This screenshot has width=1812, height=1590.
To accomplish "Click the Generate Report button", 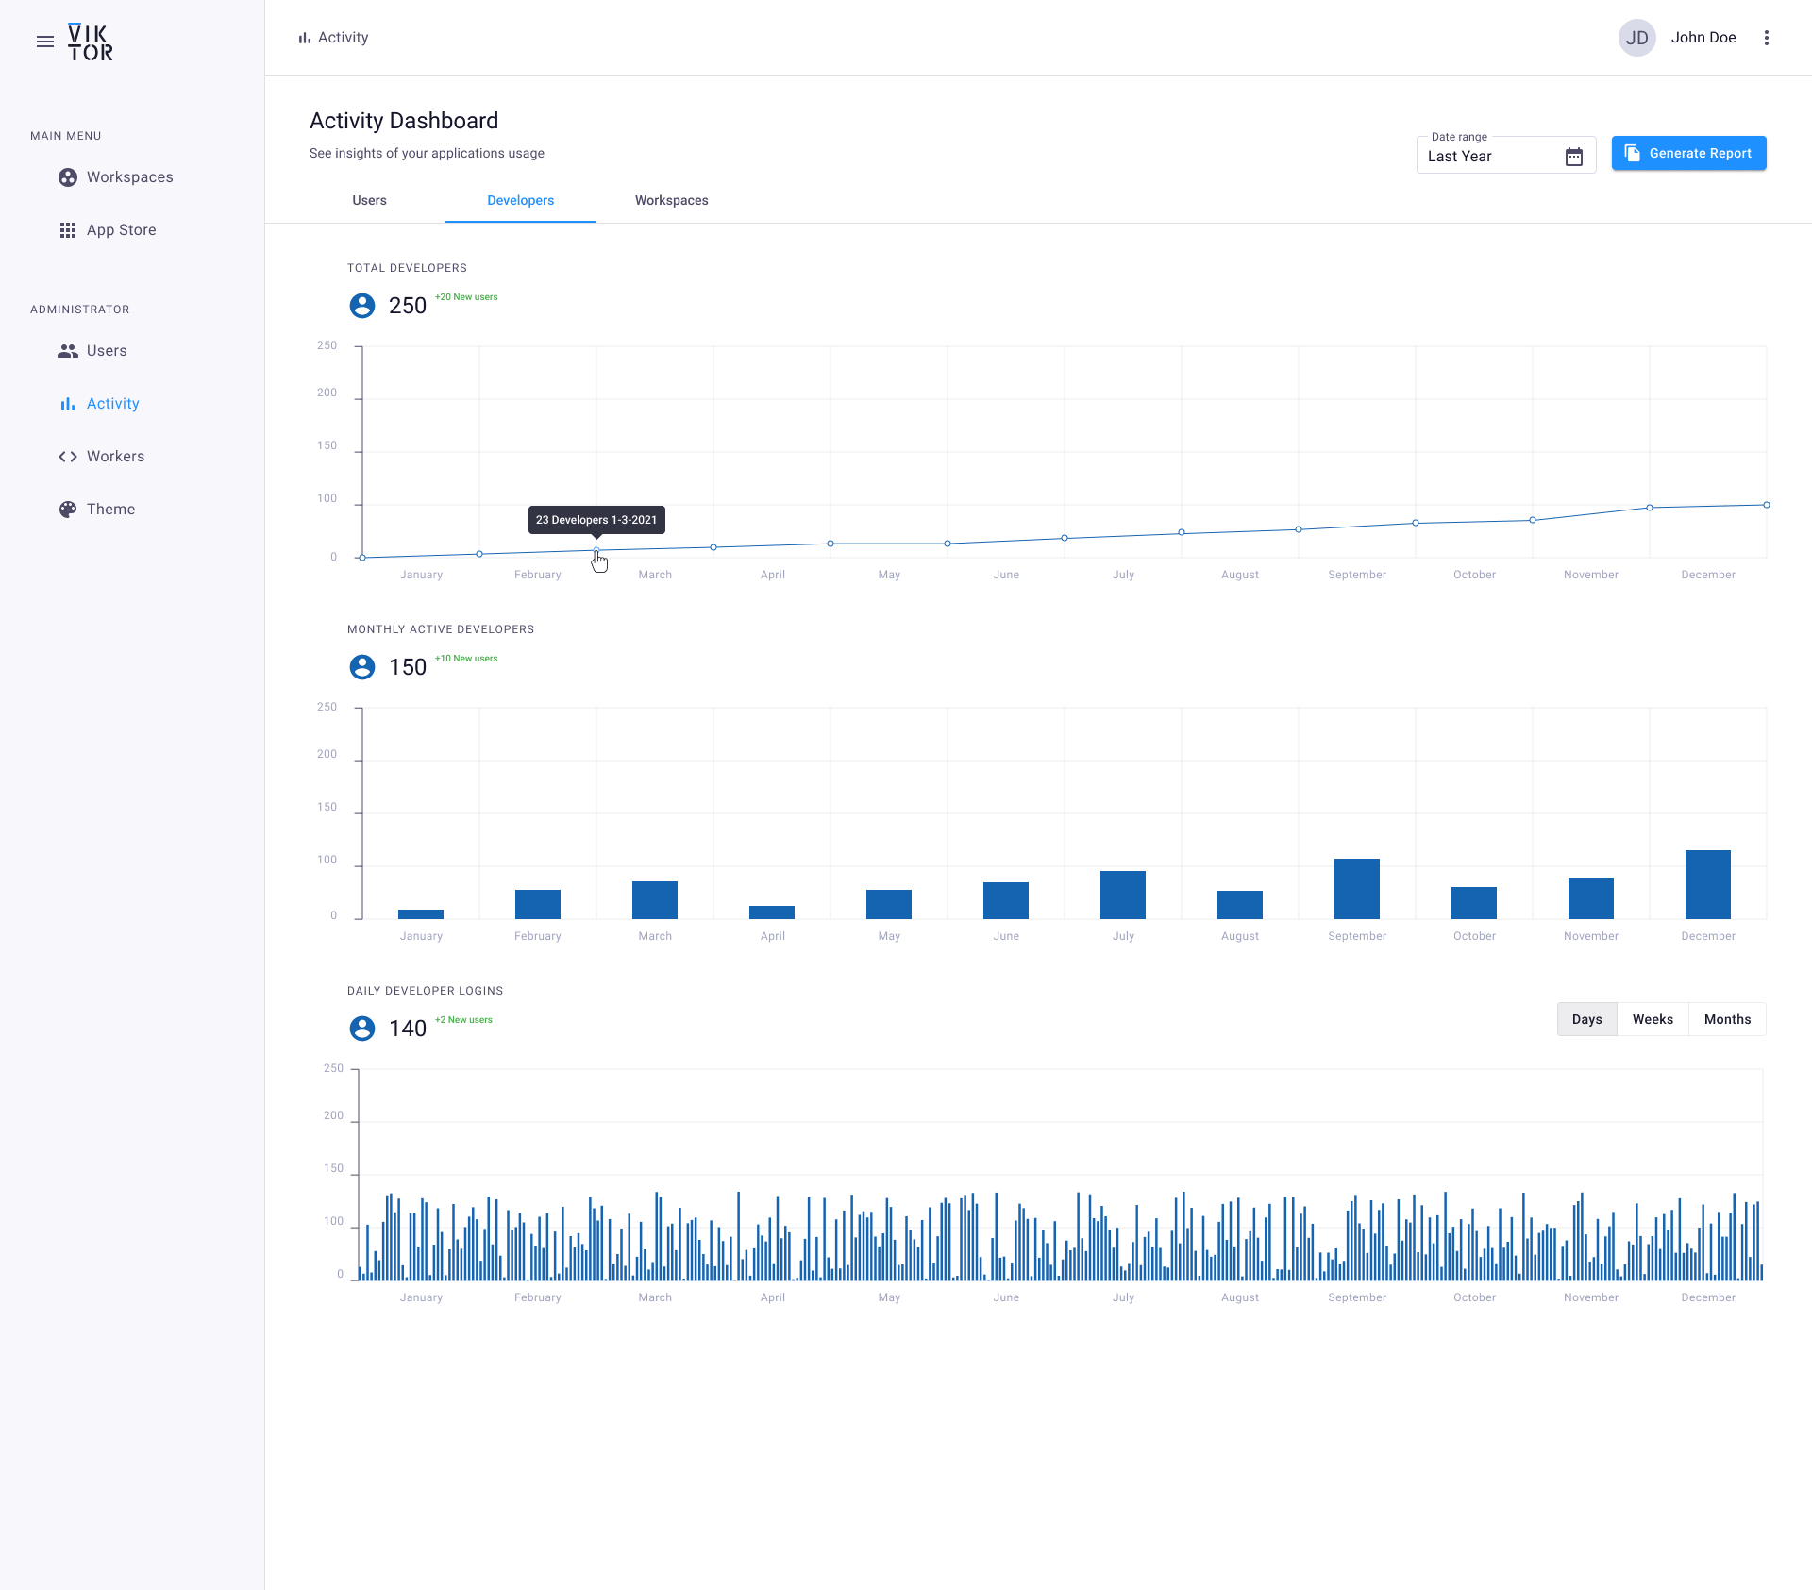I will (1689, 153).
